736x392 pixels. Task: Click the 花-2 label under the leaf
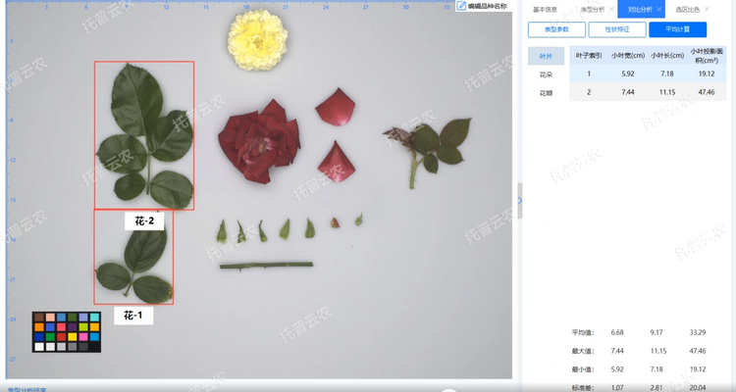tap(144, 221)
